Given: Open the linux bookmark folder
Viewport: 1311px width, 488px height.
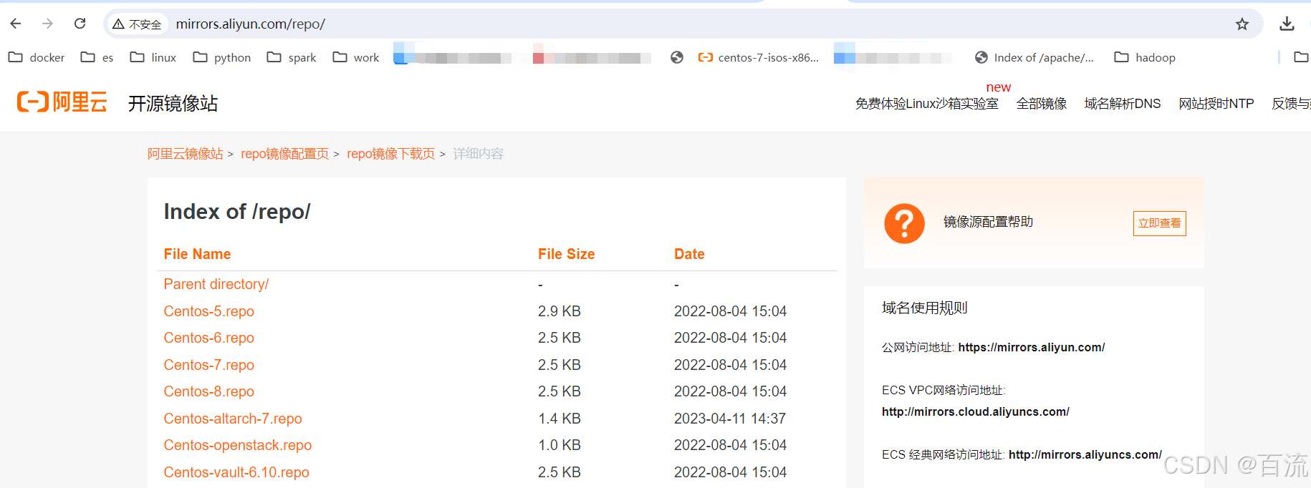Looking at the screenshot, I should click(x=153, y=57).
